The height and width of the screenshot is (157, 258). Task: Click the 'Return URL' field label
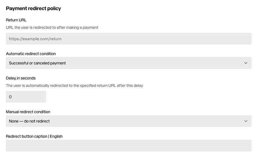click(16, 20)
